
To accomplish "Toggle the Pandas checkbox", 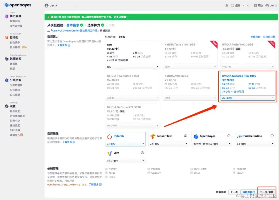I will click(149, 169).
